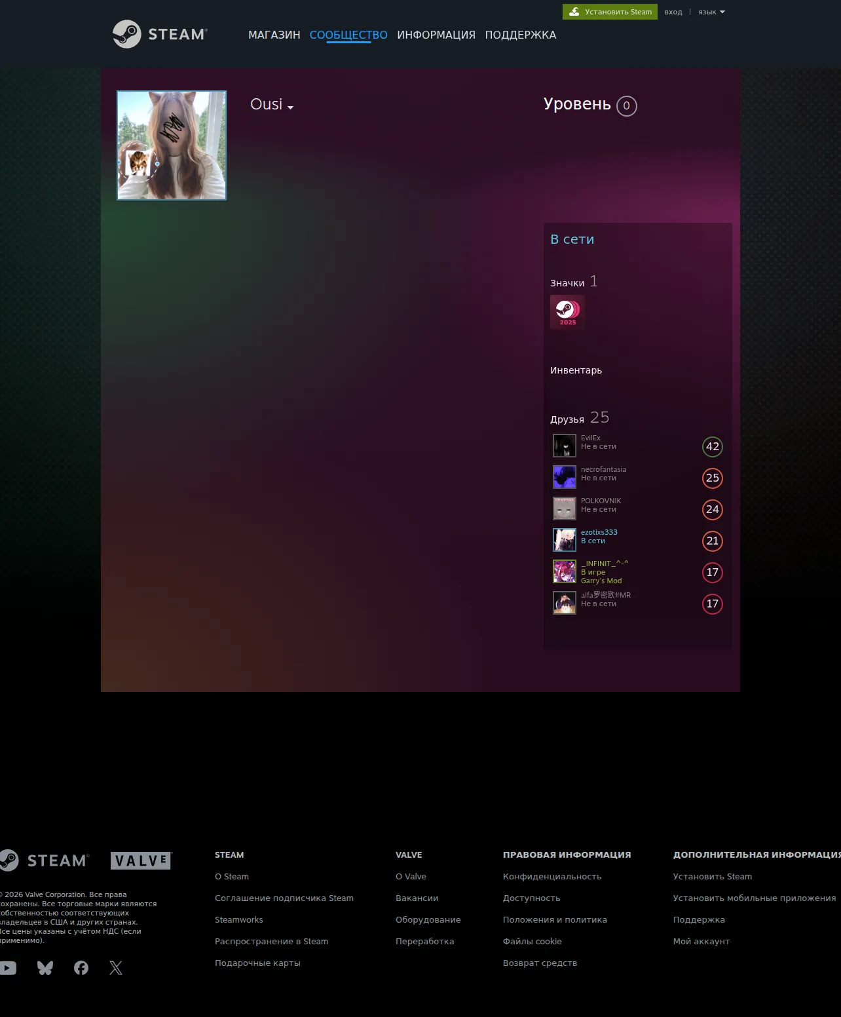This screenshot has width=841, height=1017.
Task: Click the EvilEx friend name
Action: tap(590, 438)
